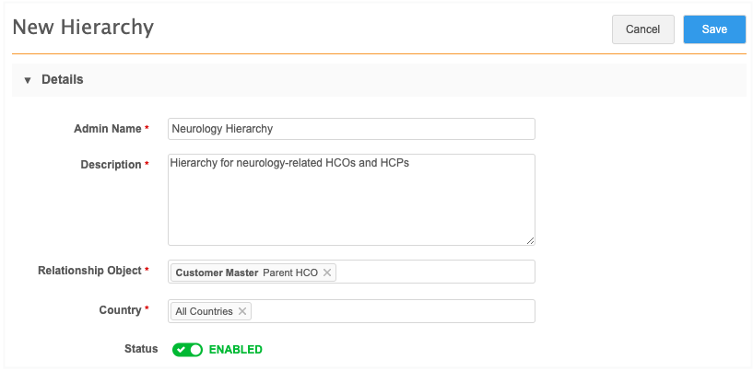The image size is (753, 371).
Task: Click the Admin Name label
Action: tap(107, 129)
